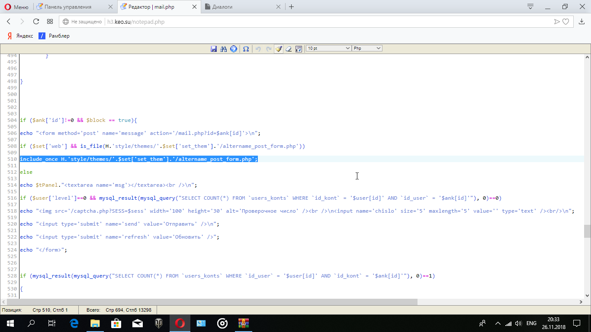591x332 pixels.
Task: Click the address bar with h3.keo.su URL
Action: (x=303, y=22)
